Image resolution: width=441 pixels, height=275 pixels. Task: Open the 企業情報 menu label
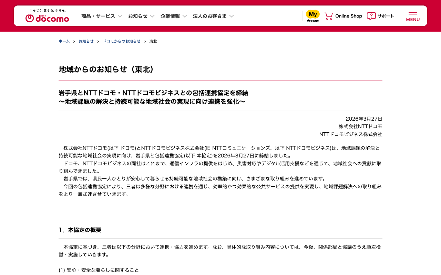[170, 16]
